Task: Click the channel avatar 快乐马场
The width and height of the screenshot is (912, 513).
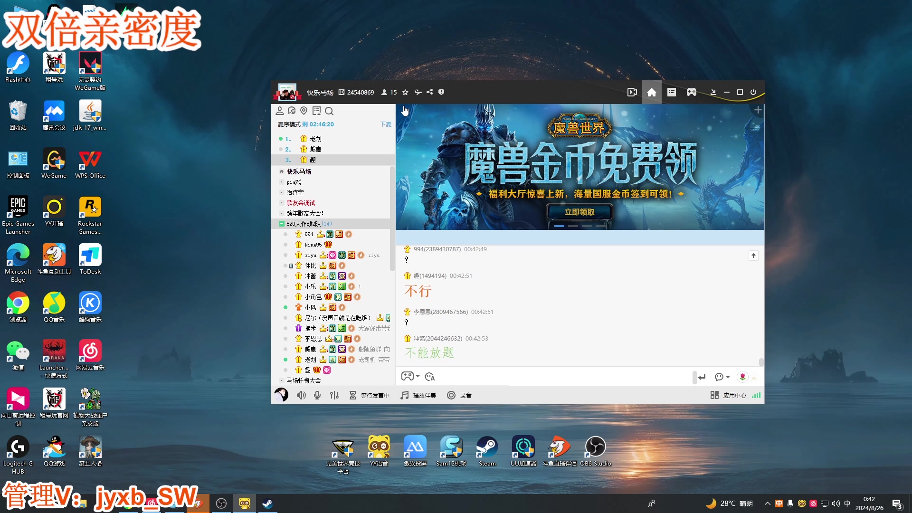Action: (x=287, y=92)
